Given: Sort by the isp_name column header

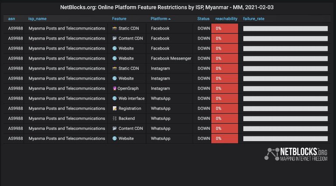Looking at the screenshot, I should 38,19.
